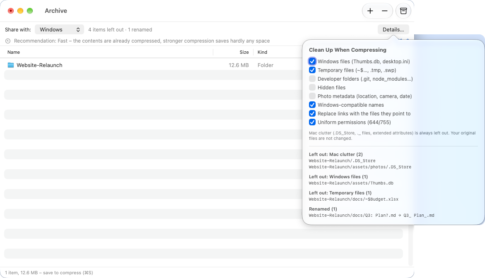Click the Website-Relaunch folder icon
Image resolution: width=485 pixels, height=278 pixels.
11,65
